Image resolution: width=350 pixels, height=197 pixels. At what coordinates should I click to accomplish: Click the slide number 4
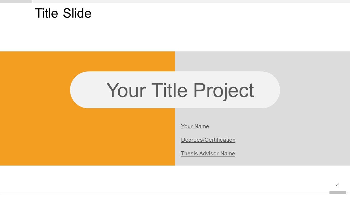pyautogui.click(x=337, y=186)
